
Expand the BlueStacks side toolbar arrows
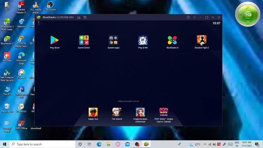219,17
